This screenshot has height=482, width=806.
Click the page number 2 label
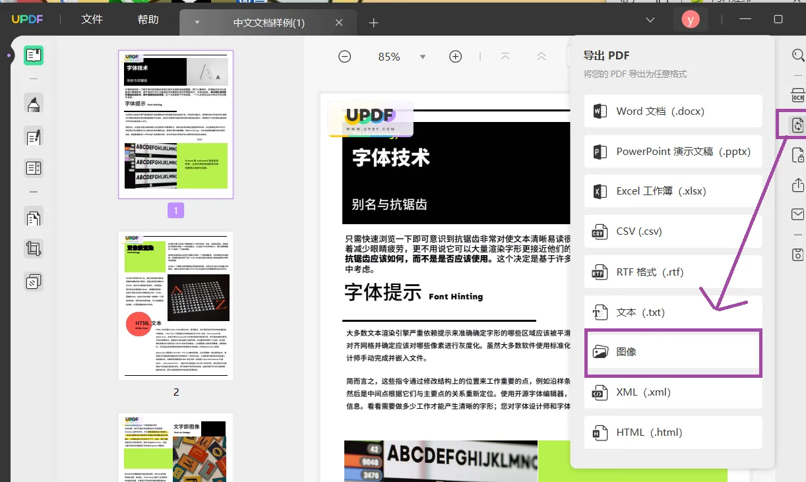(176, 392)
